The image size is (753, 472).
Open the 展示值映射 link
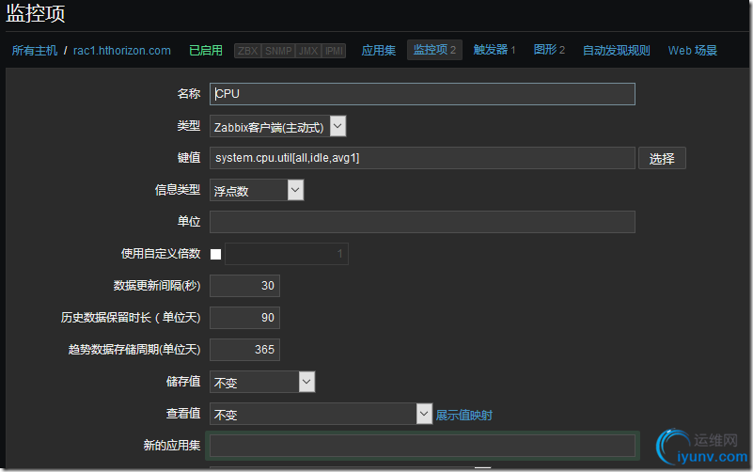coord(463,415)
